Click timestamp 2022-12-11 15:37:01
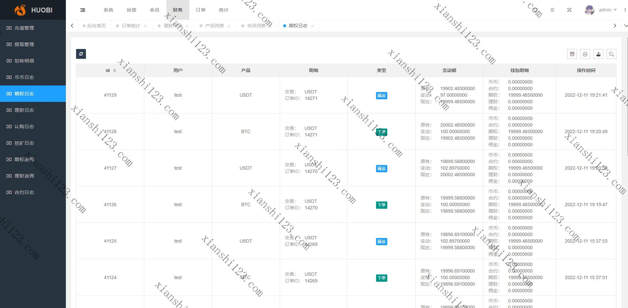The image size is (628, 308). [x=586, y=277]
